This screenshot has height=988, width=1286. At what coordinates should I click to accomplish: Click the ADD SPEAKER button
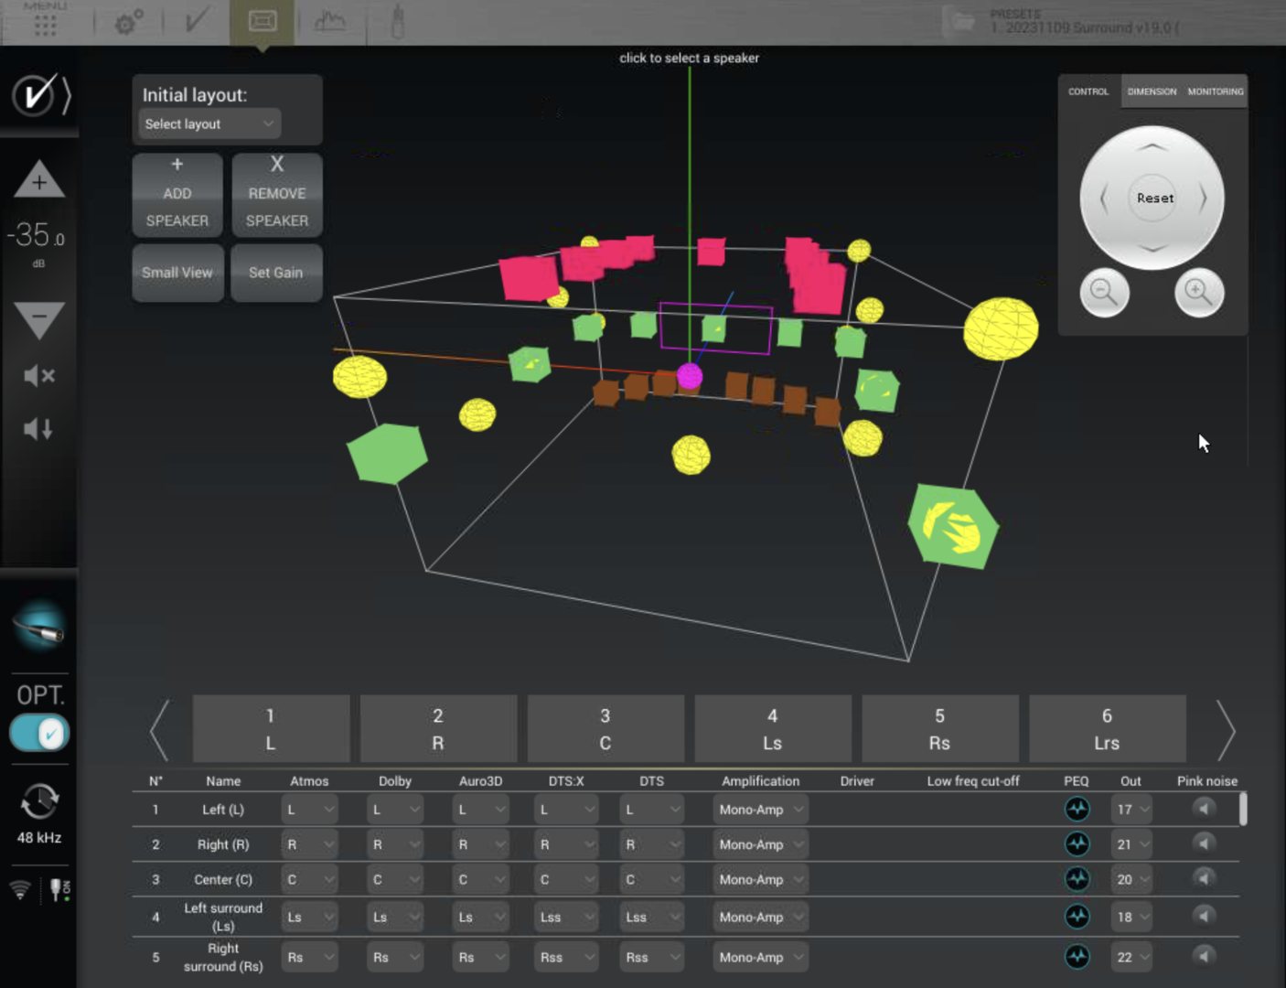[177, 195]
